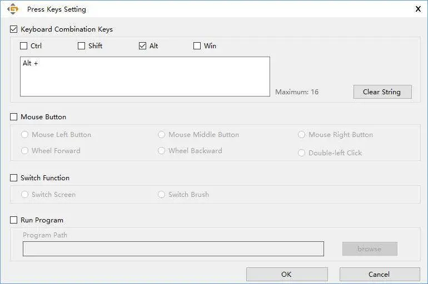428x284 pixels.
Task: Uncheck Keyboard Combination Keys checkbox
Action: pos(14,29)
